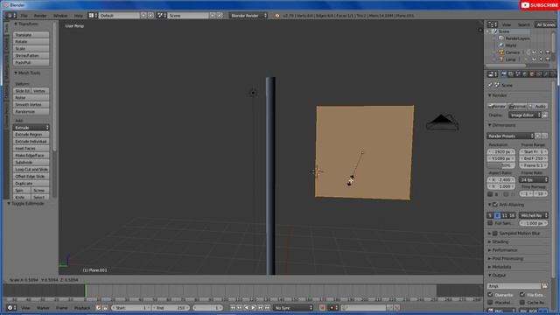Toggle Camera selectability arrow icon
This screenshot has height=315, width=560.
[x=541, y=52]
